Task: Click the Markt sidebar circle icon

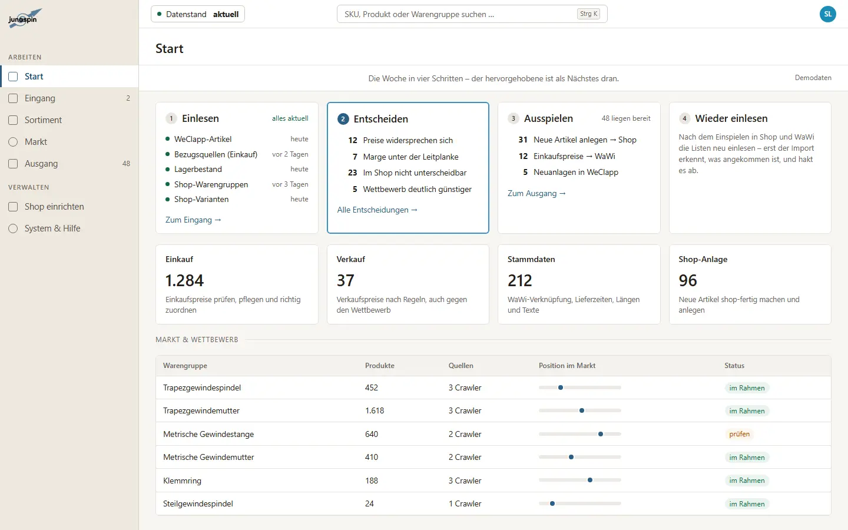Action: (13, 142)
